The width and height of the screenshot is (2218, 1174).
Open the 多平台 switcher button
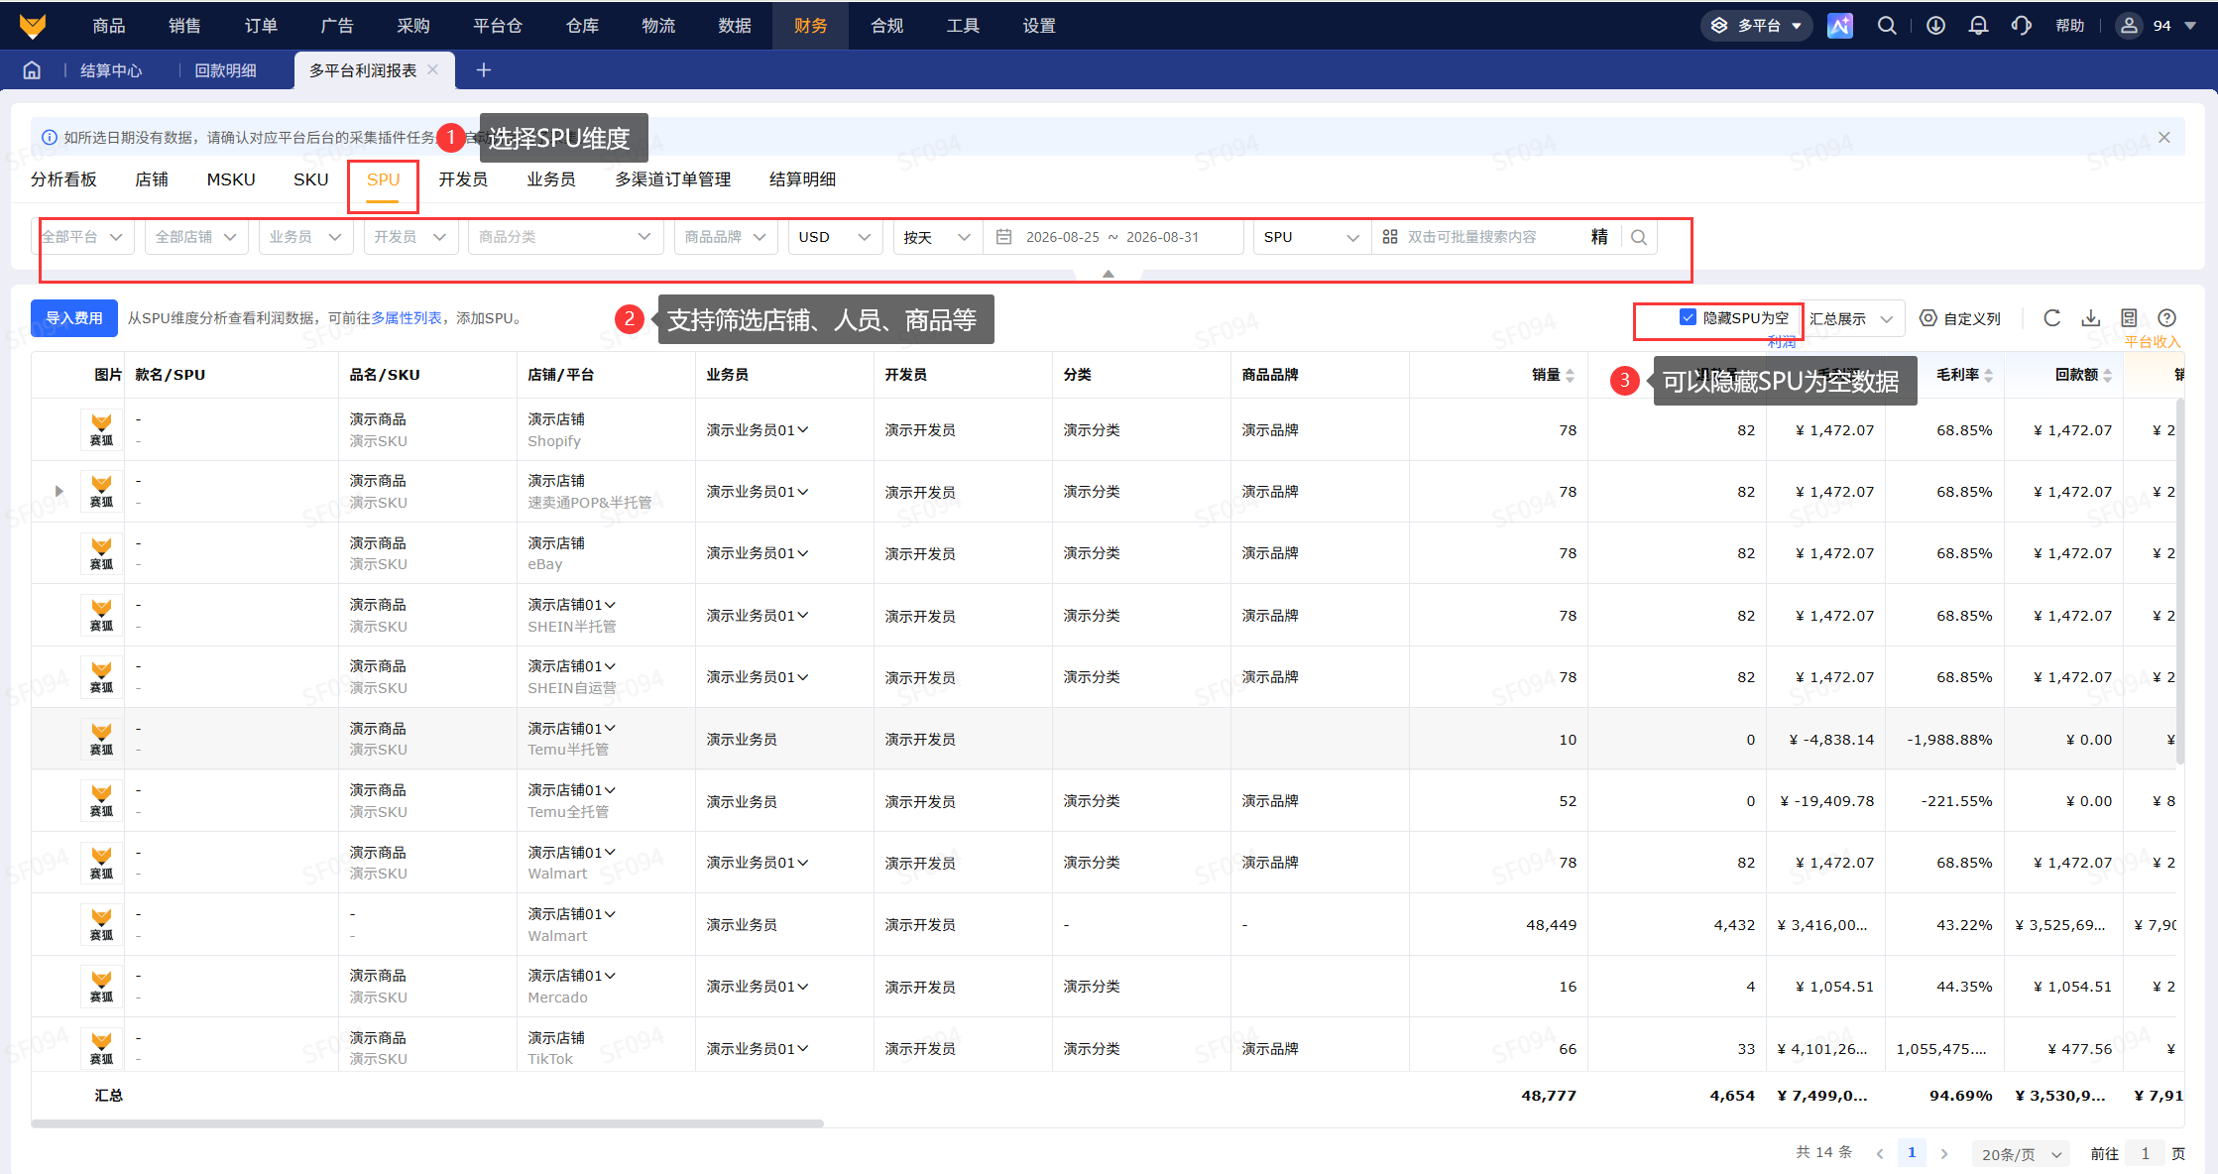[1757, 26]
